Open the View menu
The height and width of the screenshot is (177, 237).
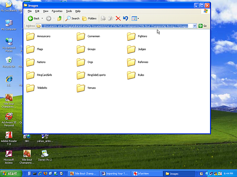click(46, 11)
